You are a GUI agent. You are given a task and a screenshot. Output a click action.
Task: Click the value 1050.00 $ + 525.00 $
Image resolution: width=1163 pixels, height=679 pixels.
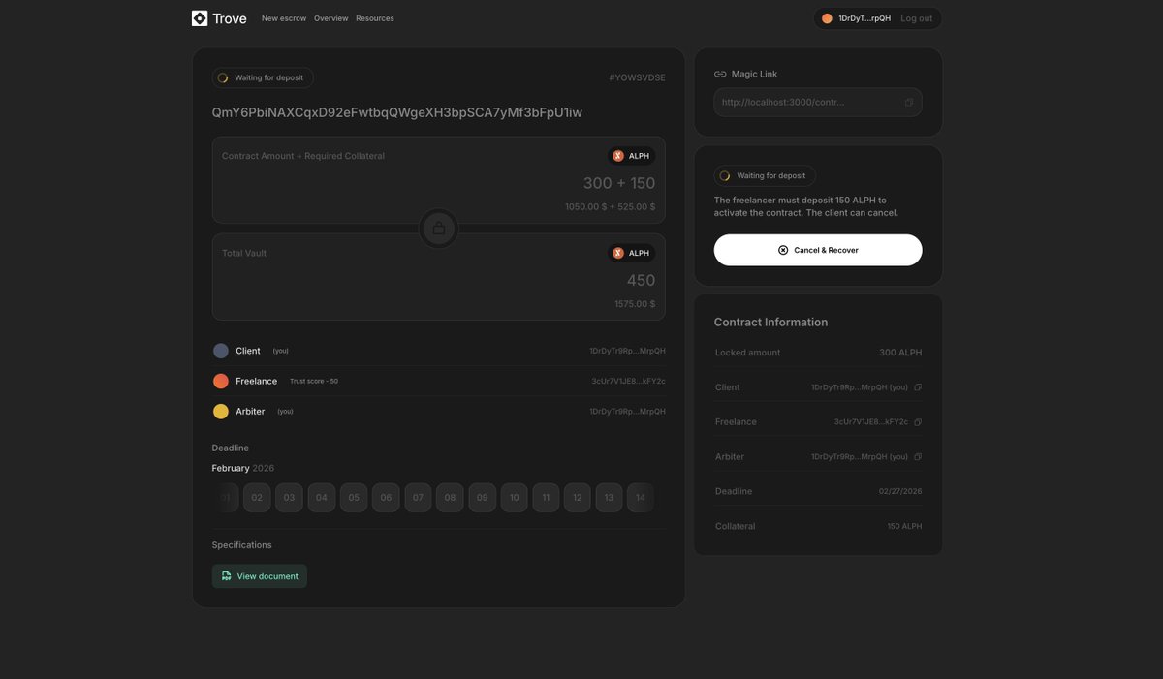pyautogui.click(x=611, y=207)
